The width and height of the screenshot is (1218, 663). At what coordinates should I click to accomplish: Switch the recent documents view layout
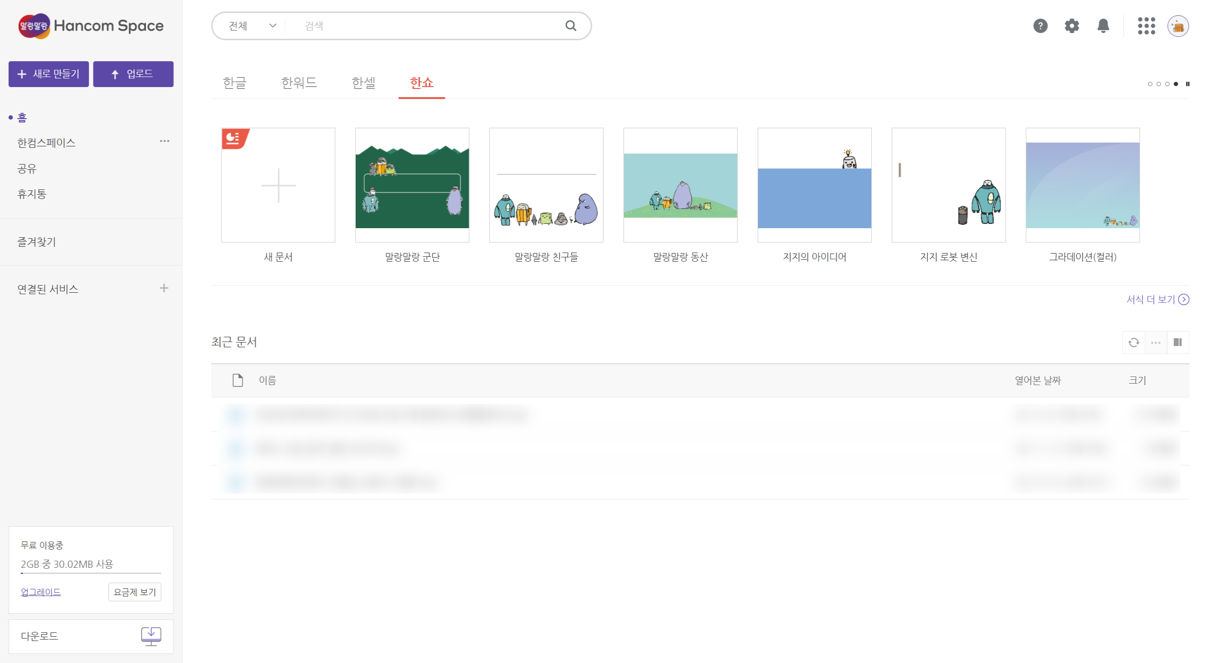[1178, 343]
